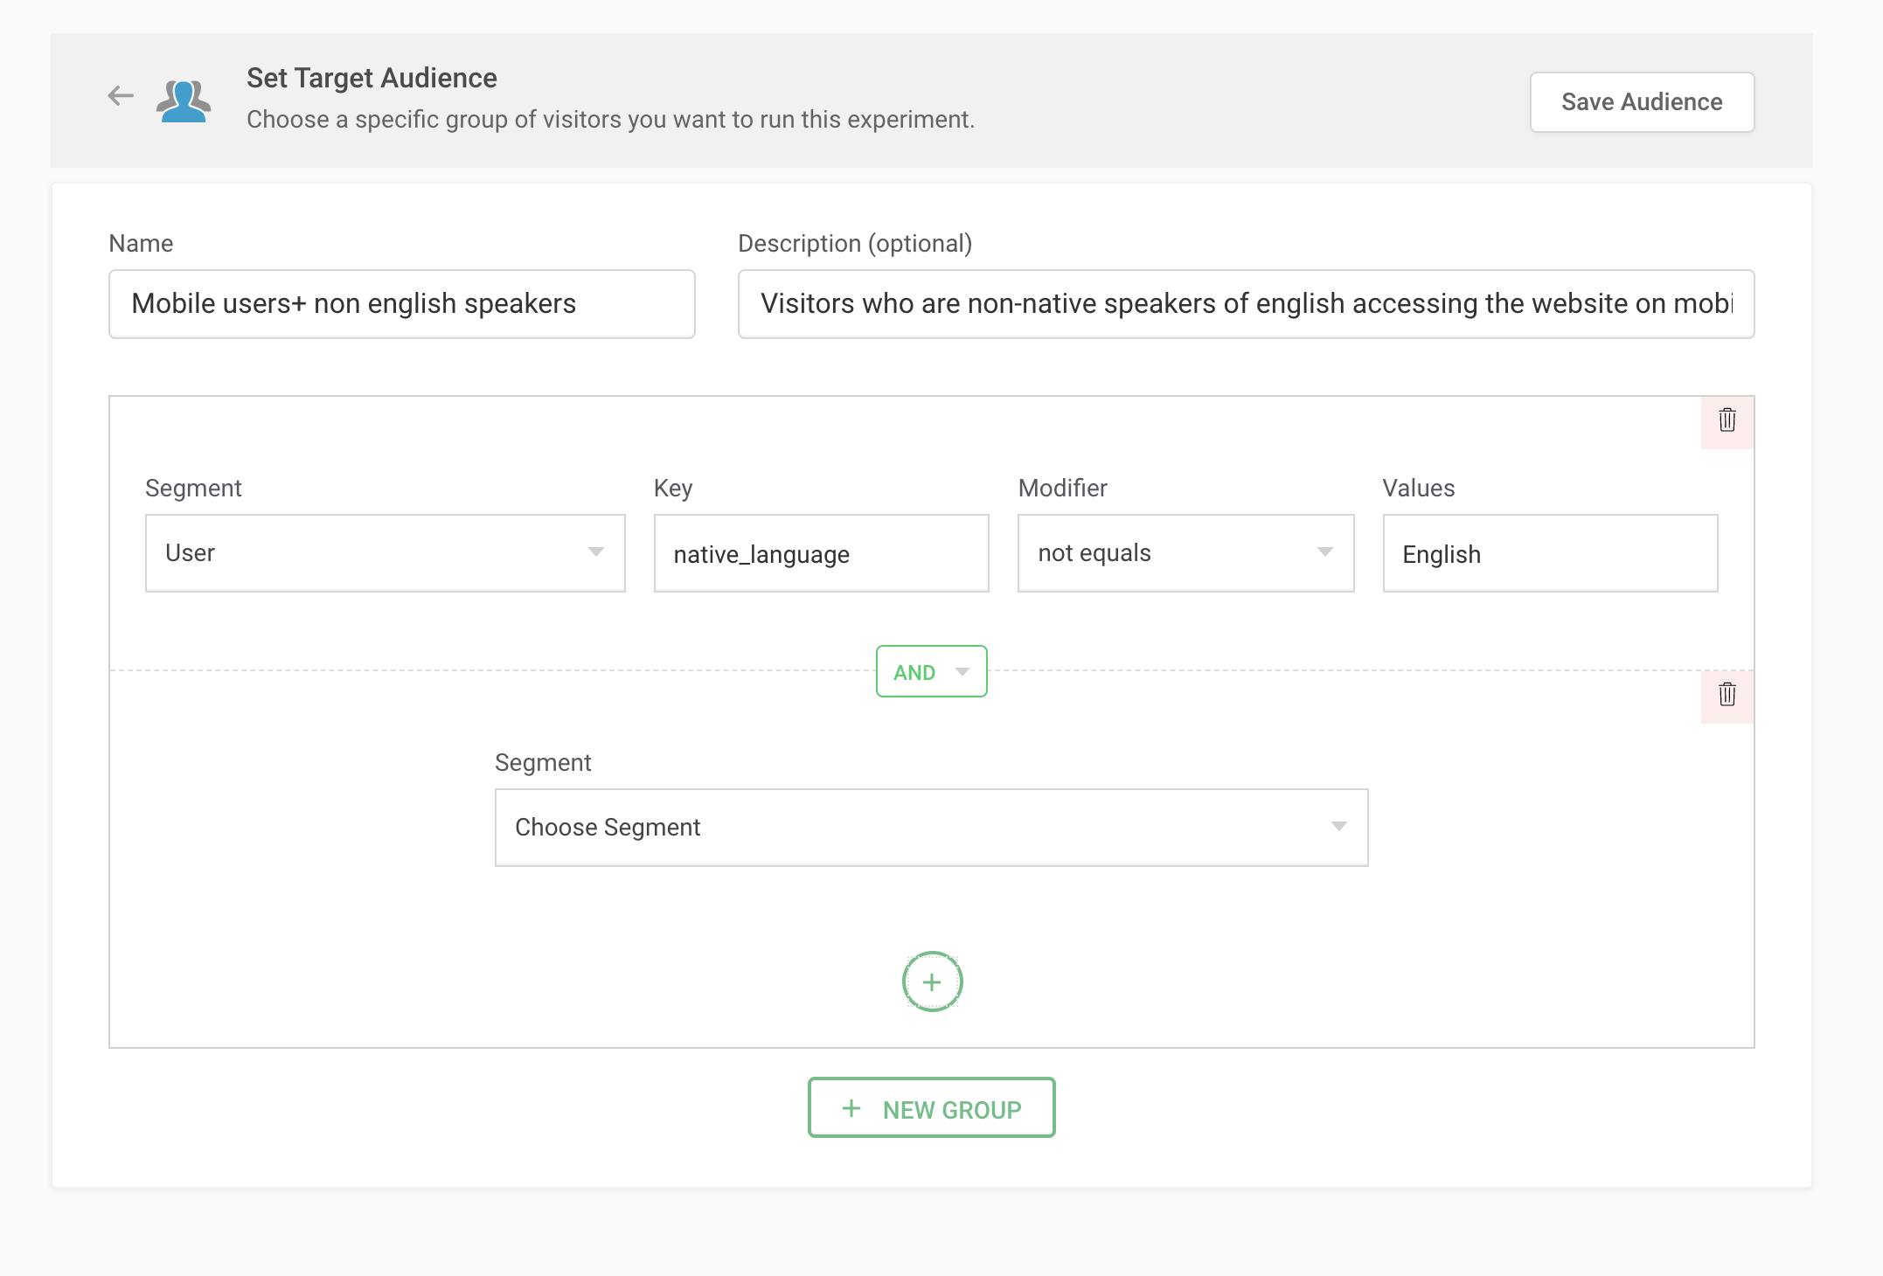Click the experiment subtitle text under heading
Image resolution: width=1883 pixels, height=1276 pixels.
pos(610,120)
